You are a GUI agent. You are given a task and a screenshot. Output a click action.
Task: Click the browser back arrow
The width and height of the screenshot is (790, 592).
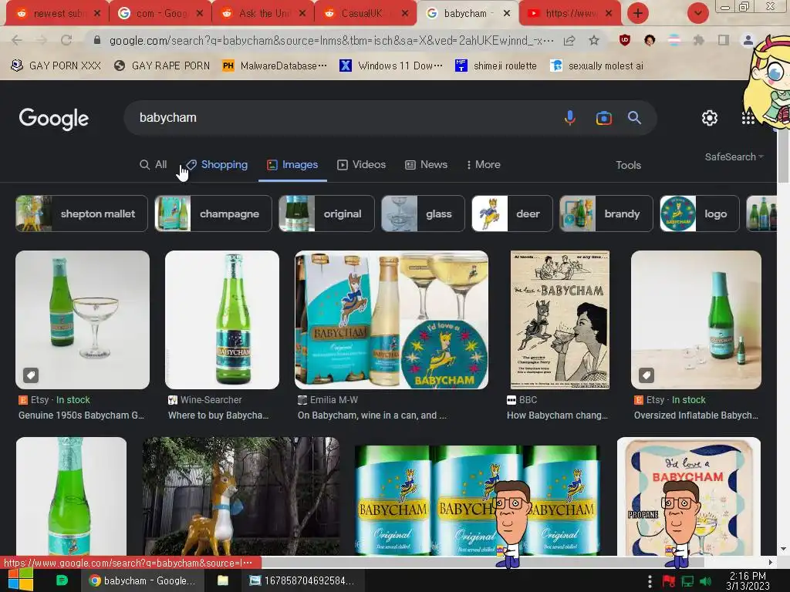pyautogui.click(x=17, y=40)
